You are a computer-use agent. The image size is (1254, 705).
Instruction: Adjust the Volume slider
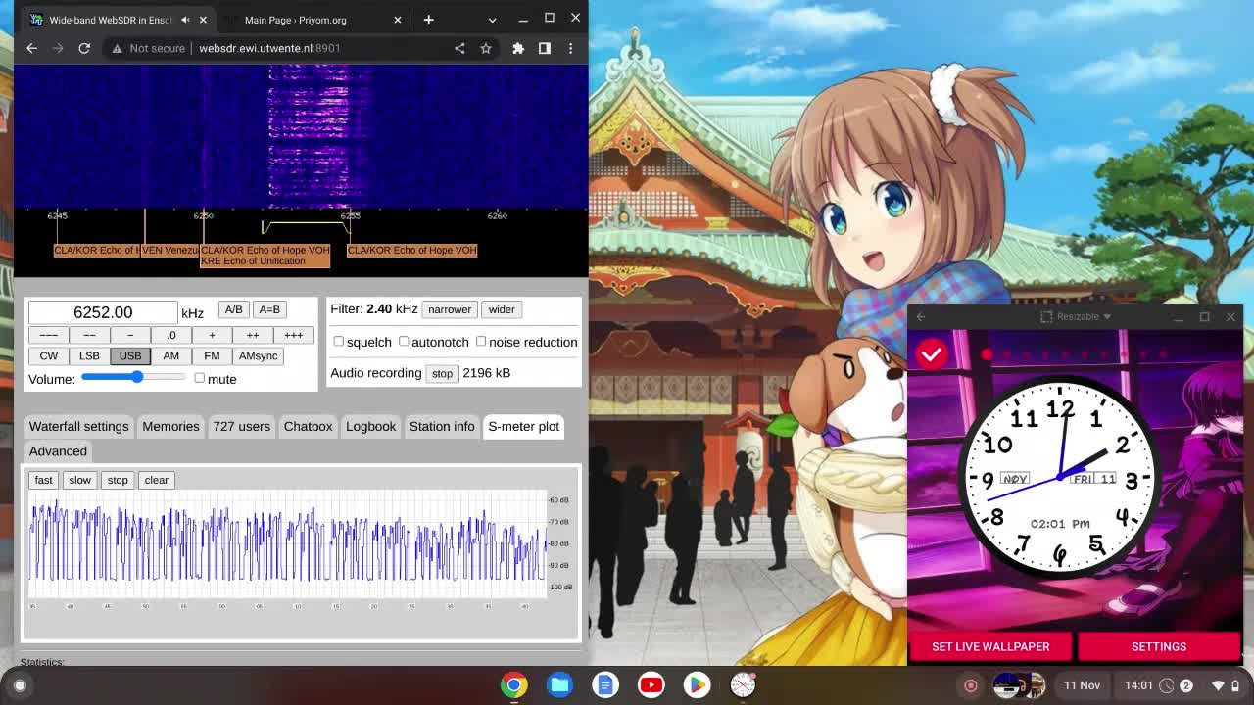pyautogui.click(x=133, y=377)
